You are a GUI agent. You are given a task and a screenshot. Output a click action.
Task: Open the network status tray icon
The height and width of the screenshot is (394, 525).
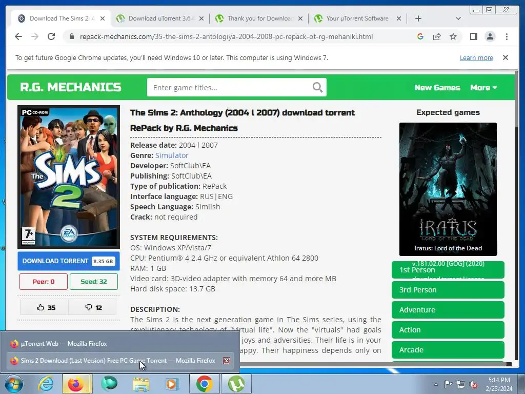461,384
